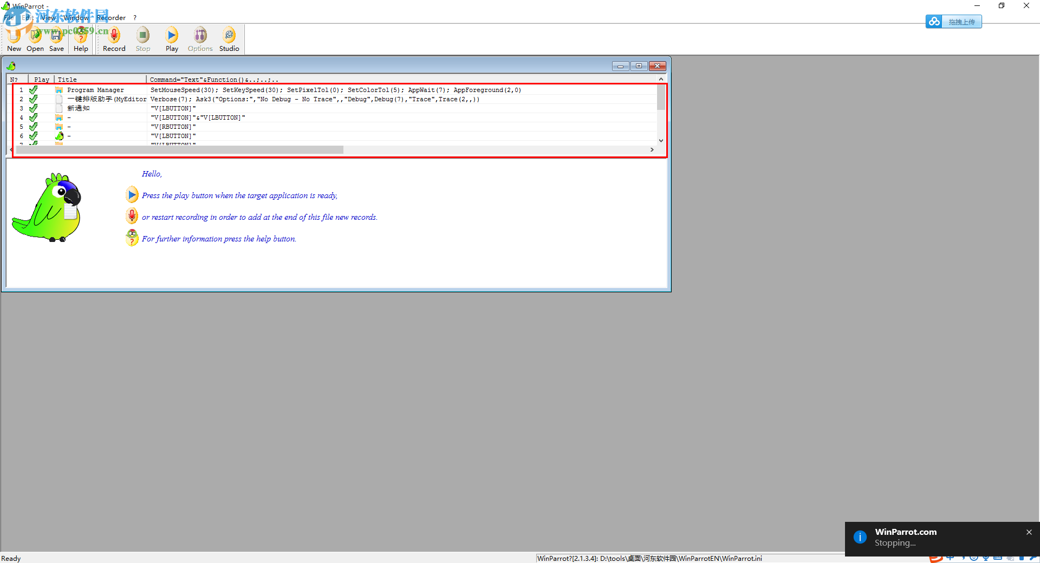The width and height of the screenshot is (1040, 563).
Task: Minimize the script child window
Action: (621, 66)
